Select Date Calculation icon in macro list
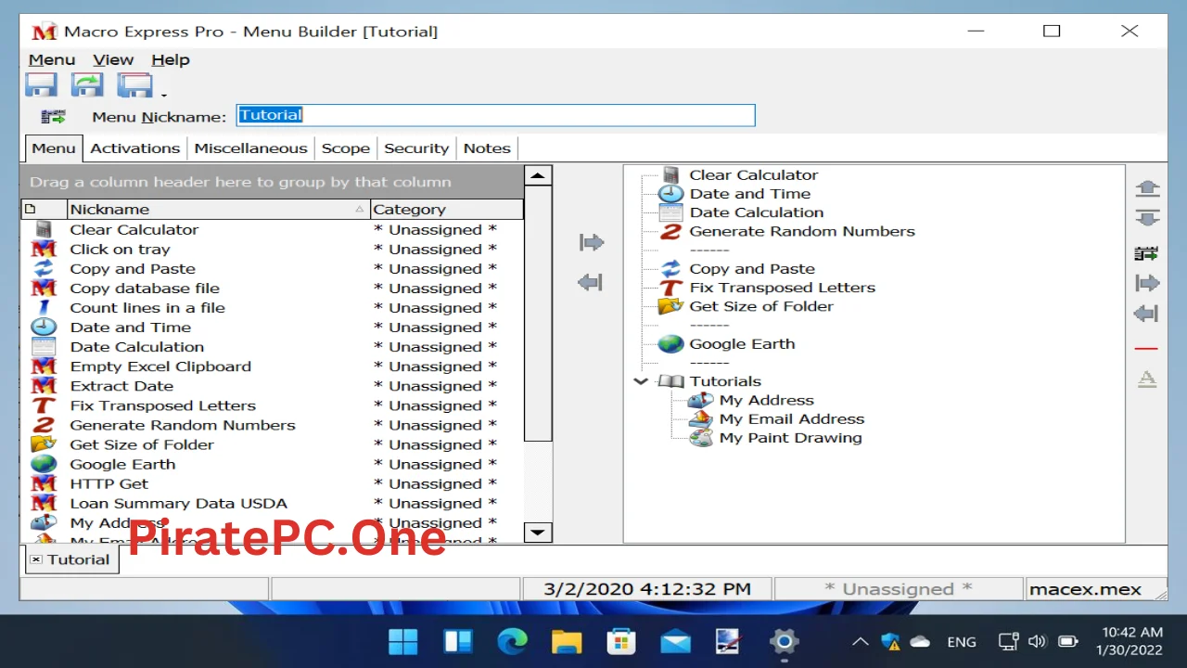Image resolution: width=1187 pixels, height=668 pixels. pyautogui.click(x=44, y=346)
